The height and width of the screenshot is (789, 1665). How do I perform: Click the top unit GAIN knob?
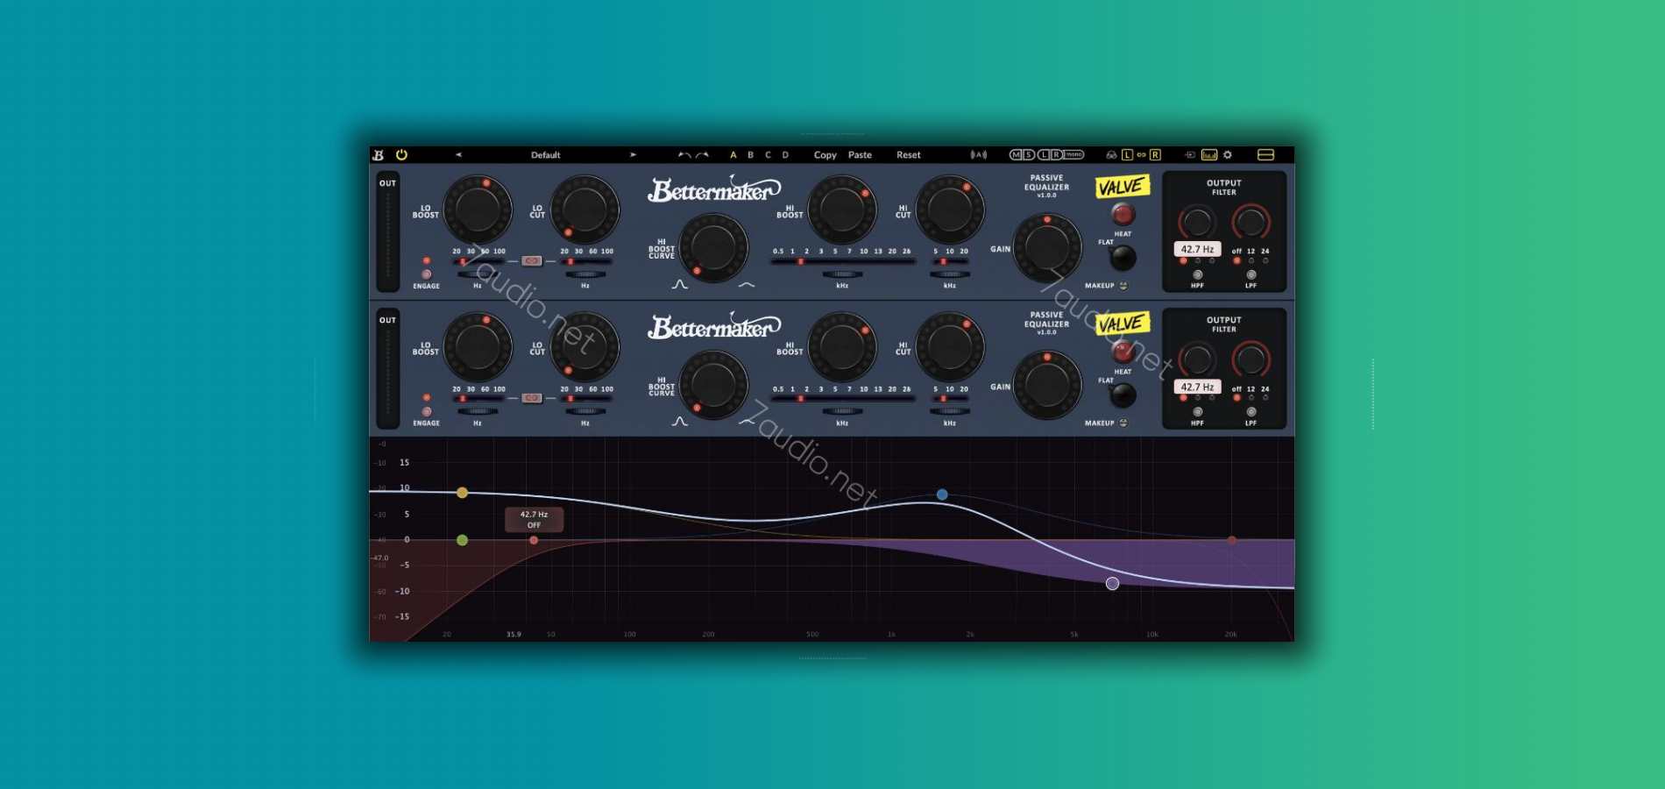[1046, 248]
